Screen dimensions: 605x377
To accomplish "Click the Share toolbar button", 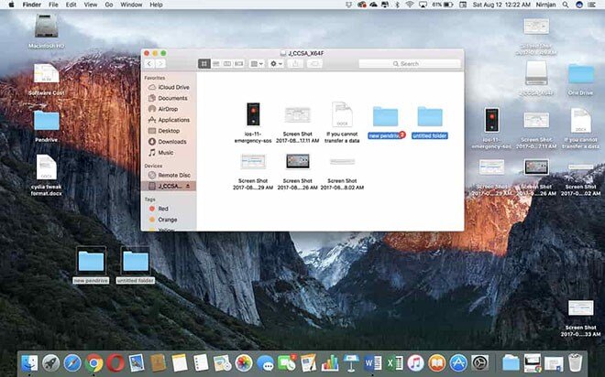I will coord(295,63).
